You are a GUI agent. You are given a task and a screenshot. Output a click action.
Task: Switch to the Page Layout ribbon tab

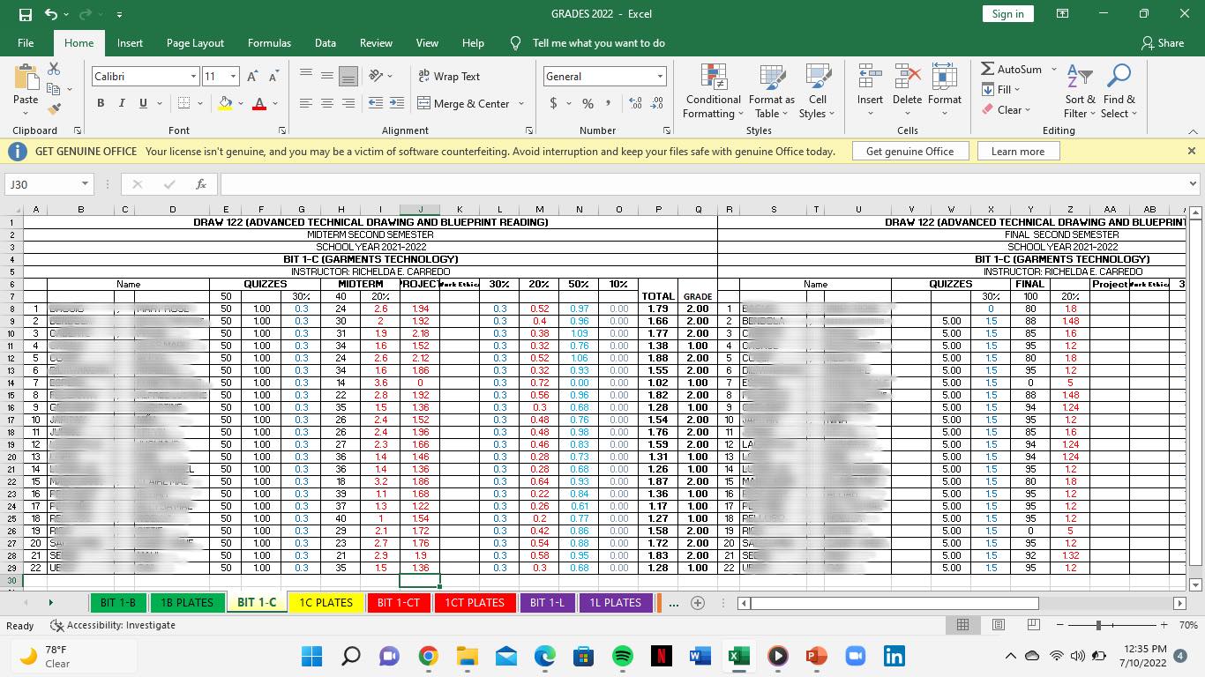click(195, 43)
